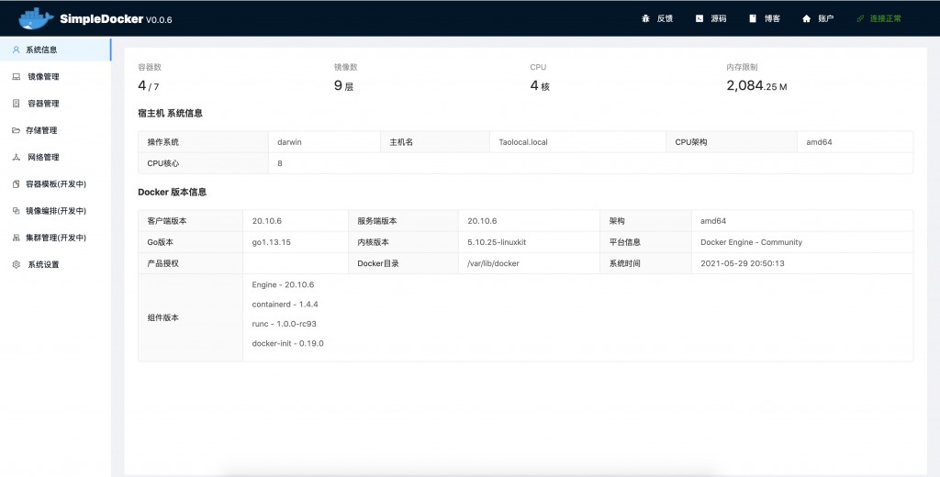The height and width of the screenshot is (477, 940).
Task: Select 容器模板(开发中) in the sidebar
Action: coord(55,184)
